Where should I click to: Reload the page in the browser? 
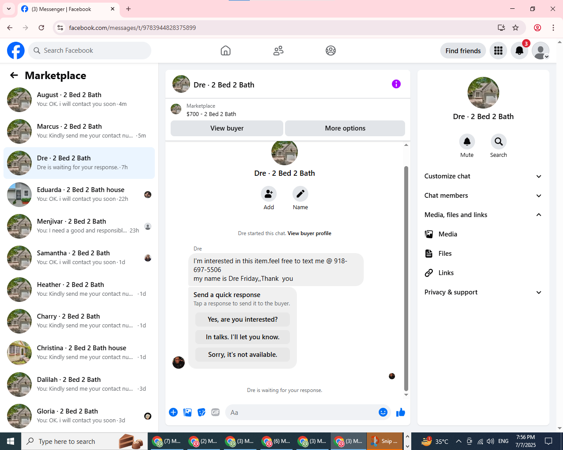[x=41, y=28]
